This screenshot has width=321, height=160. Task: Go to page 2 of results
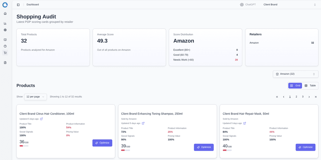click(x=296, y=97)
